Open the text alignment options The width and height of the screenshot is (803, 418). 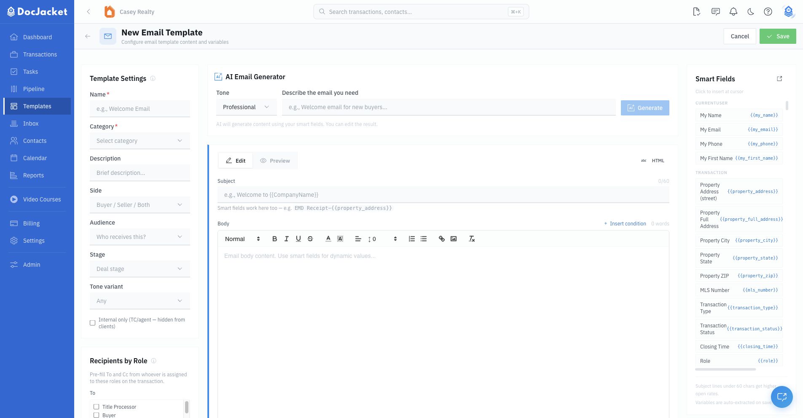pos(358,239)
